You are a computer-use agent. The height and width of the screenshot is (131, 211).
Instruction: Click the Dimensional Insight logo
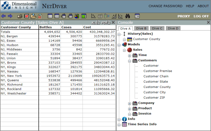click(x=19, y=6)
